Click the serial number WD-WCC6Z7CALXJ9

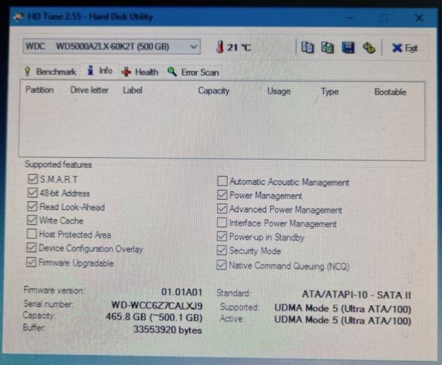coord(157,305)
